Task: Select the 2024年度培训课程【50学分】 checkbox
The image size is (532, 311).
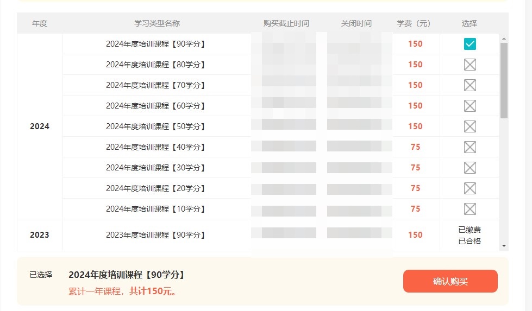Action: point(470,126)
